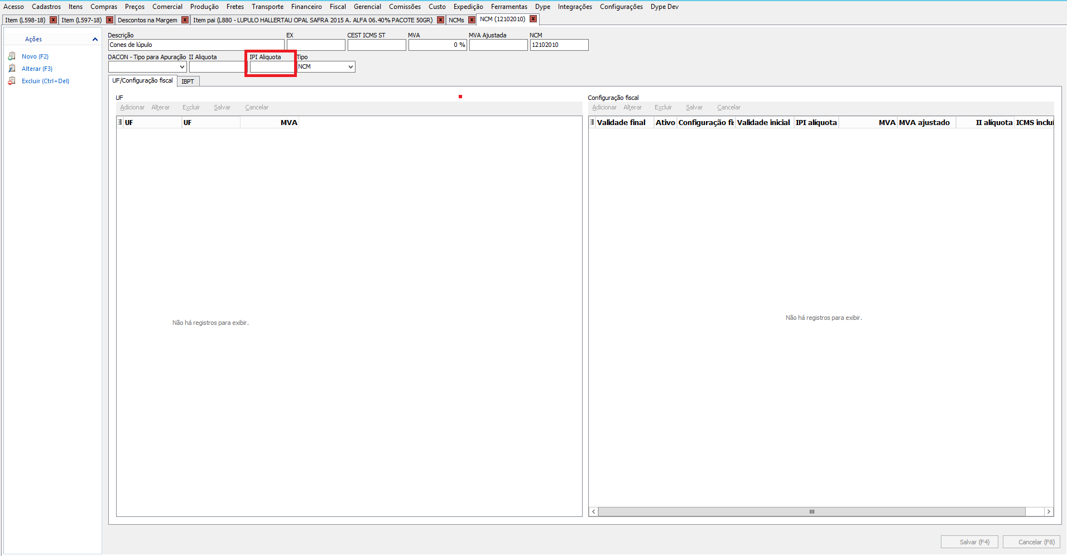Image resolution: width=1067 pixels, height=556 pixels.
Task: Close the NCMs tab
Action: tap(472, 20)
